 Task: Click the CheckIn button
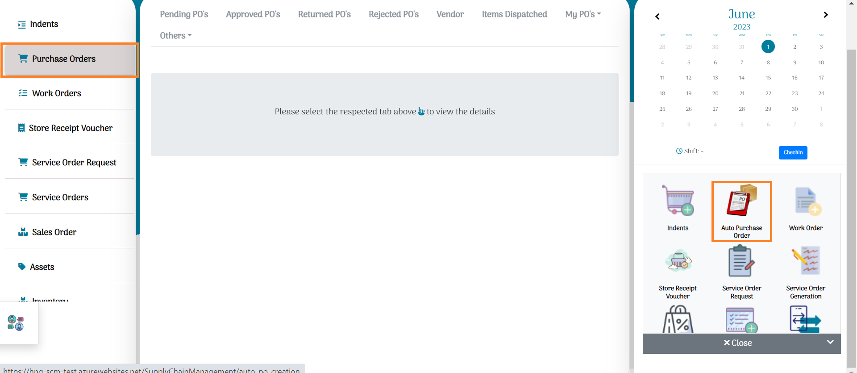point(793,152)
